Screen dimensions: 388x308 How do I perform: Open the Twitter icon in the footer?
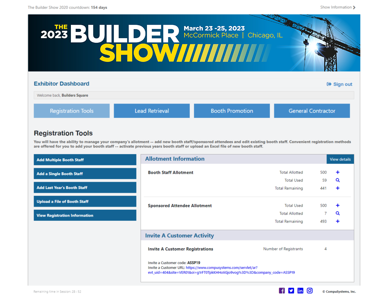pos(291,290)
